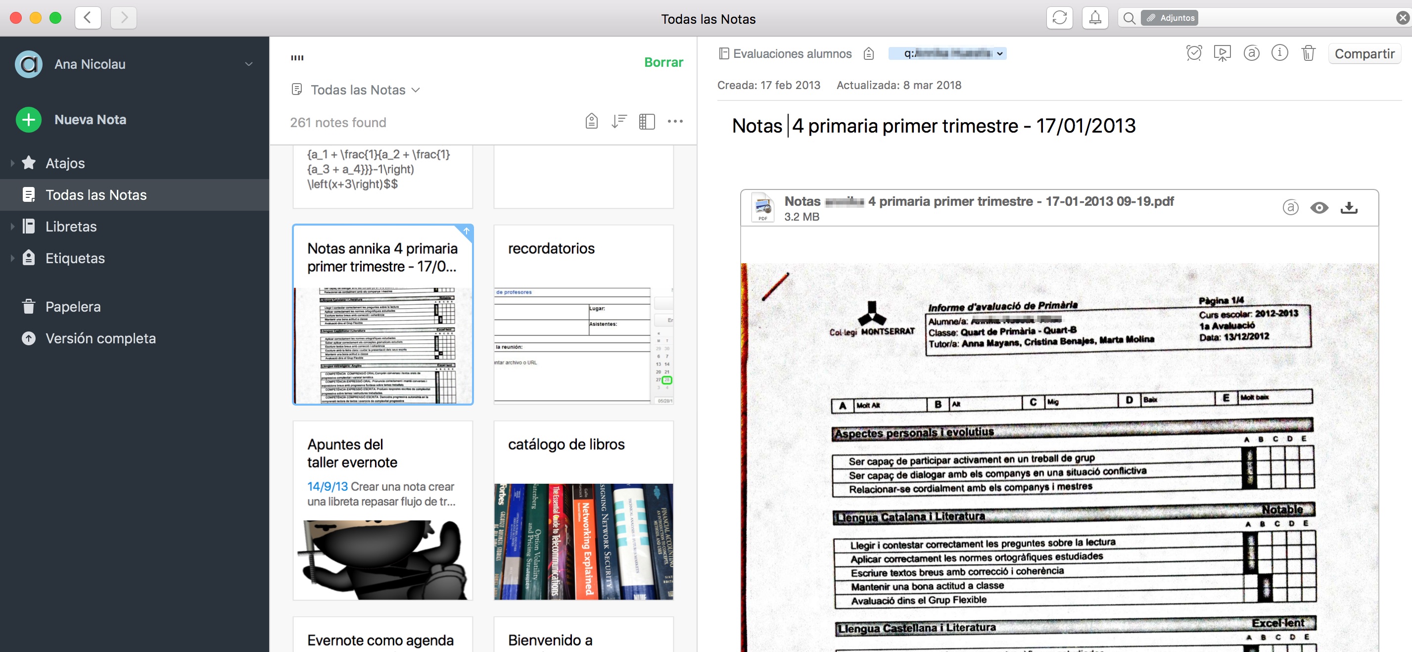Open Papelera trash in the sidebar
This screenshot has height=652, width=1412.
click(x=72, y=306)
